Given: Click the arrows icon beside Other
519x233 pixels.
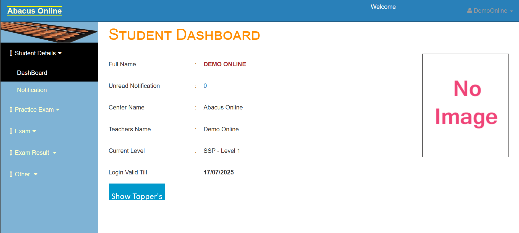Looking at the screenshot, I should tap(11, 174).
